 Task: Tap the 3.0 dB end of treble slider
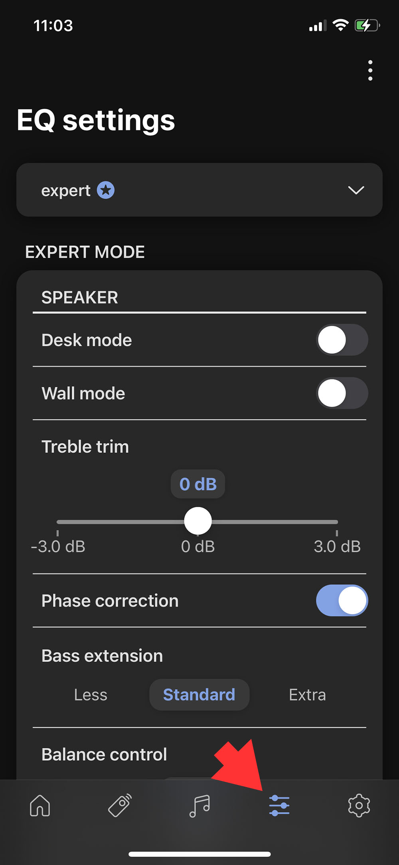point(336,522)
